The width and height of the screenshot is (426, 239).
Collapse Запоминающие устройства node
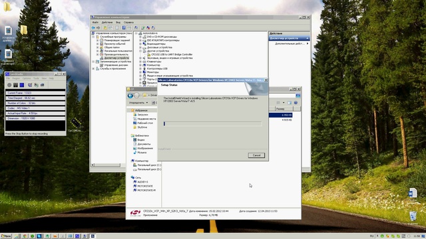(94, 62)
